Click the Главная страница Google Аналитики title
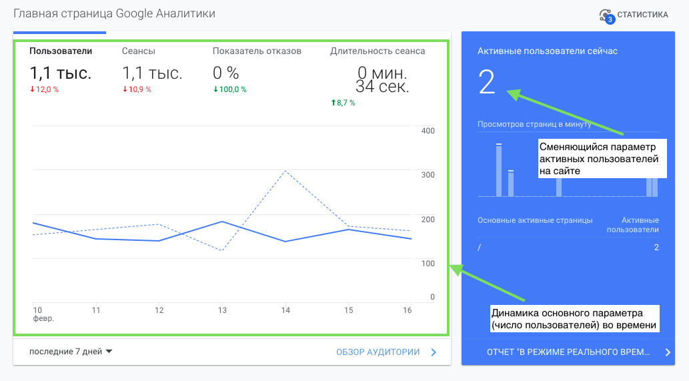The width and height of the screenshot is (689, 381). pyautogui.click(x=114, y=13)
